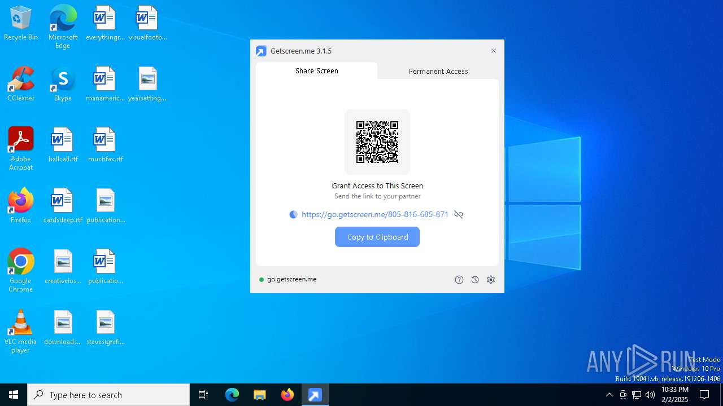Click the Copy to Clipboard button
The image size is (723, 406).
pos(377,237)
